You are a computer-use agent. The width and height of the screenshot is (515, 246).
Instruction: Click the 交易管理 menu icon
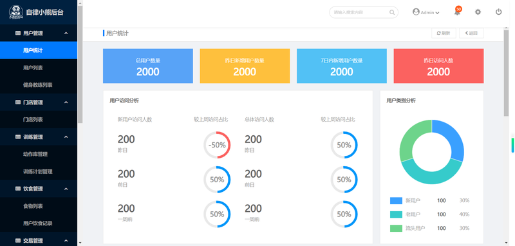pos(18,241)
